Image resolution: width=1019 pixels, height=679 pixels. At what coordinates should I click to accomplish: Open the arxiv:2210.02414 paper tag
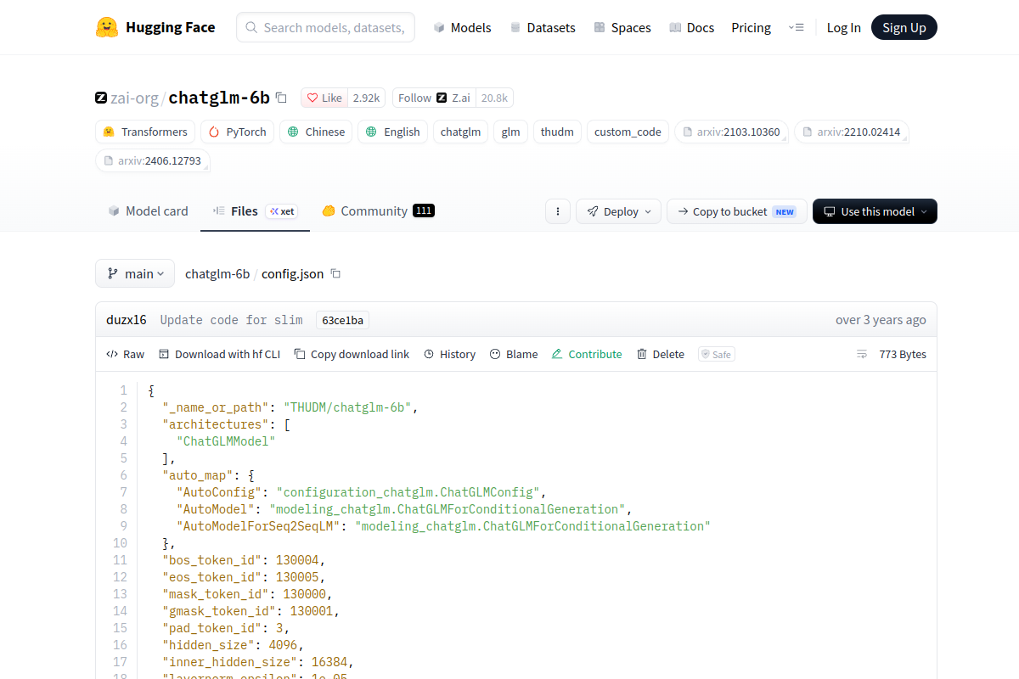[852, 132]
